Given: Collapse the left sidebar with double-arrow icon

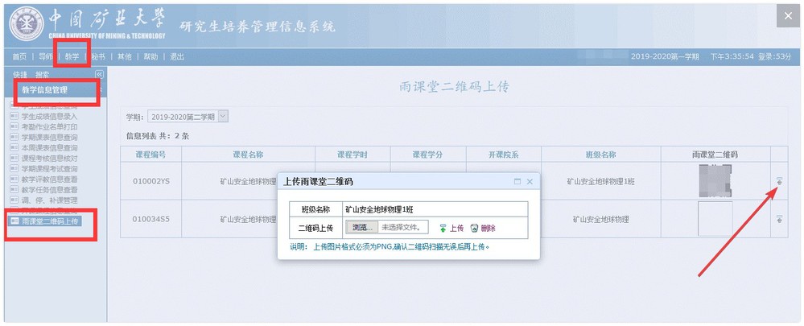Looking at the screenshot, I should [99, 74].
